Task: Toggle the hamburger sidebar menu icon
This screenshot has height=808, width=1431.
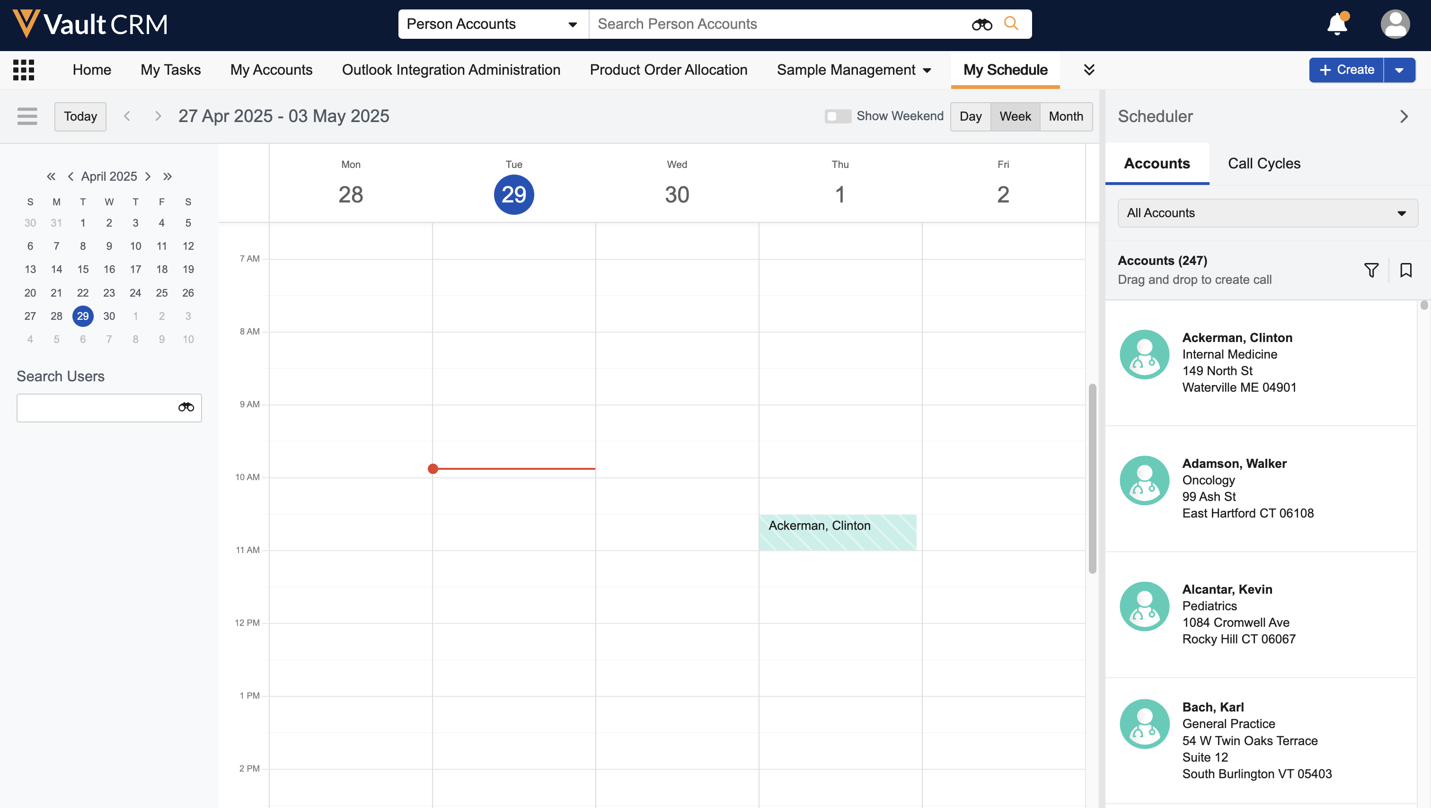Action: (x=26, y=116)
